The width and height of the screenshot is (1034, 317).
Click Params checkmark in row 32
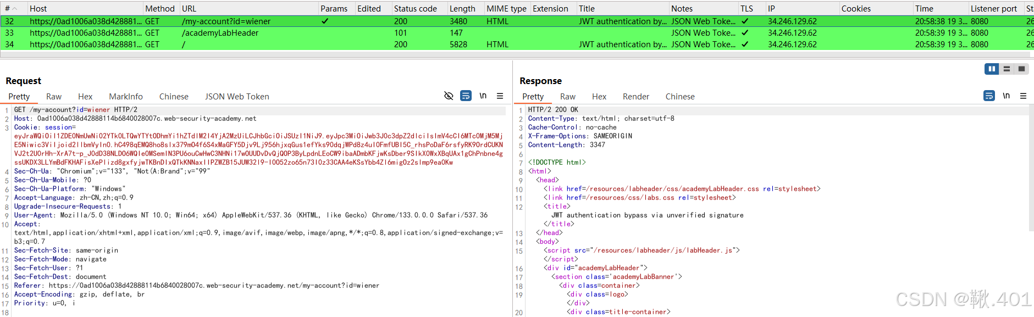click(325, 21)
